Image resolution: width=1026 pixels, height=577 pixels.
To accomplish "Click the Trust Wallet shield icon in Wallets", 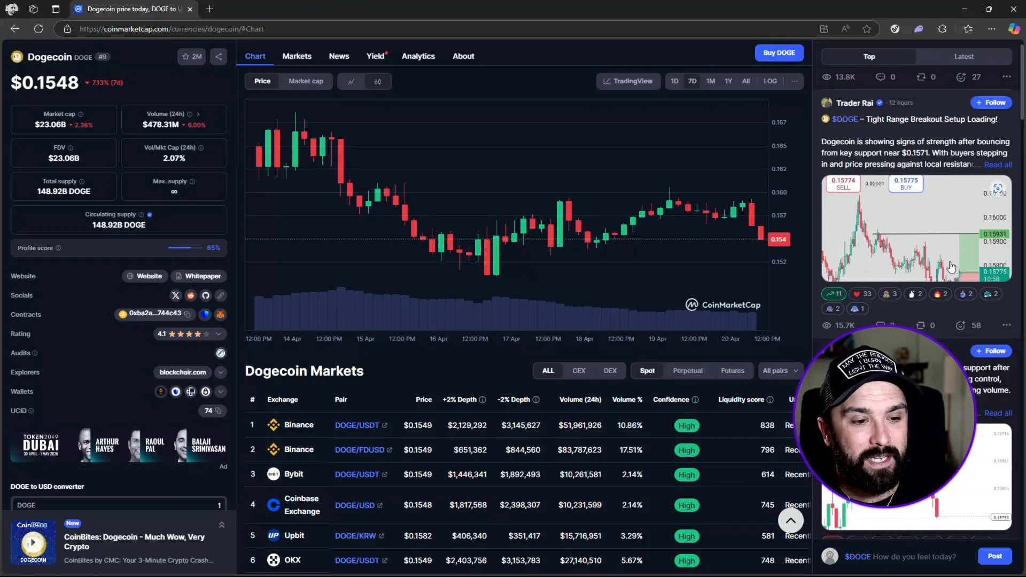I will pos(176,392).
